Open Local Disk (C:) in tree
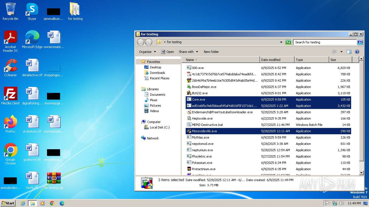This screenshot has height=207, width=369. (159, 127)
